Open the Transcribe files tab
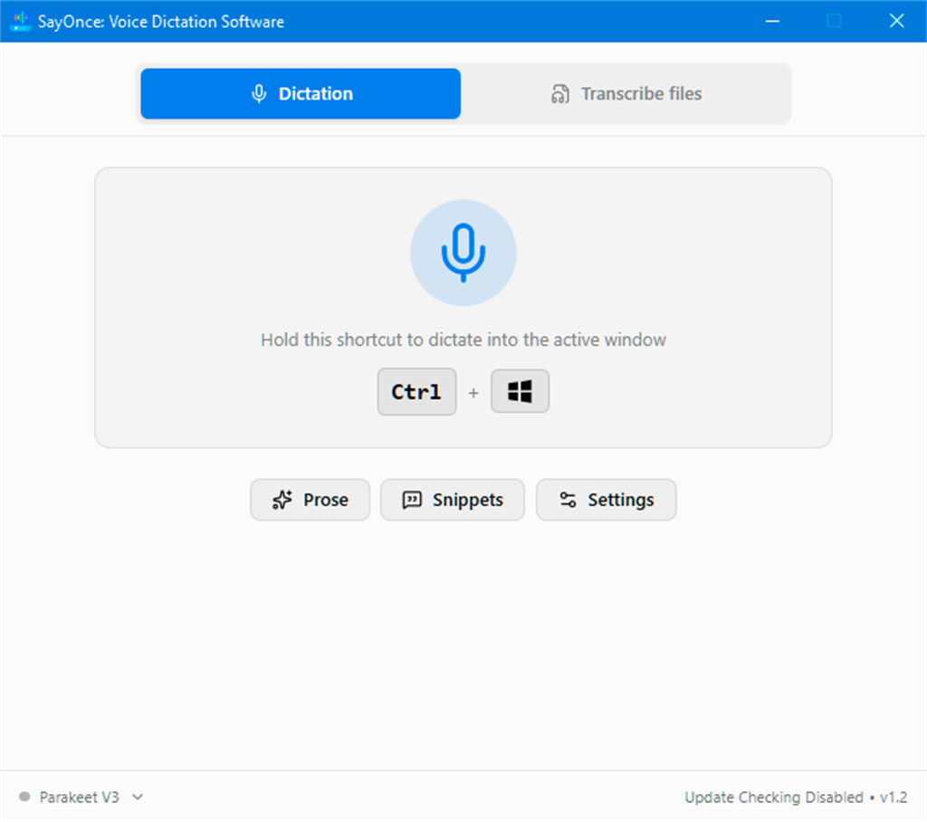The width and height of the screenshot is (927, 822). point(626,93)
